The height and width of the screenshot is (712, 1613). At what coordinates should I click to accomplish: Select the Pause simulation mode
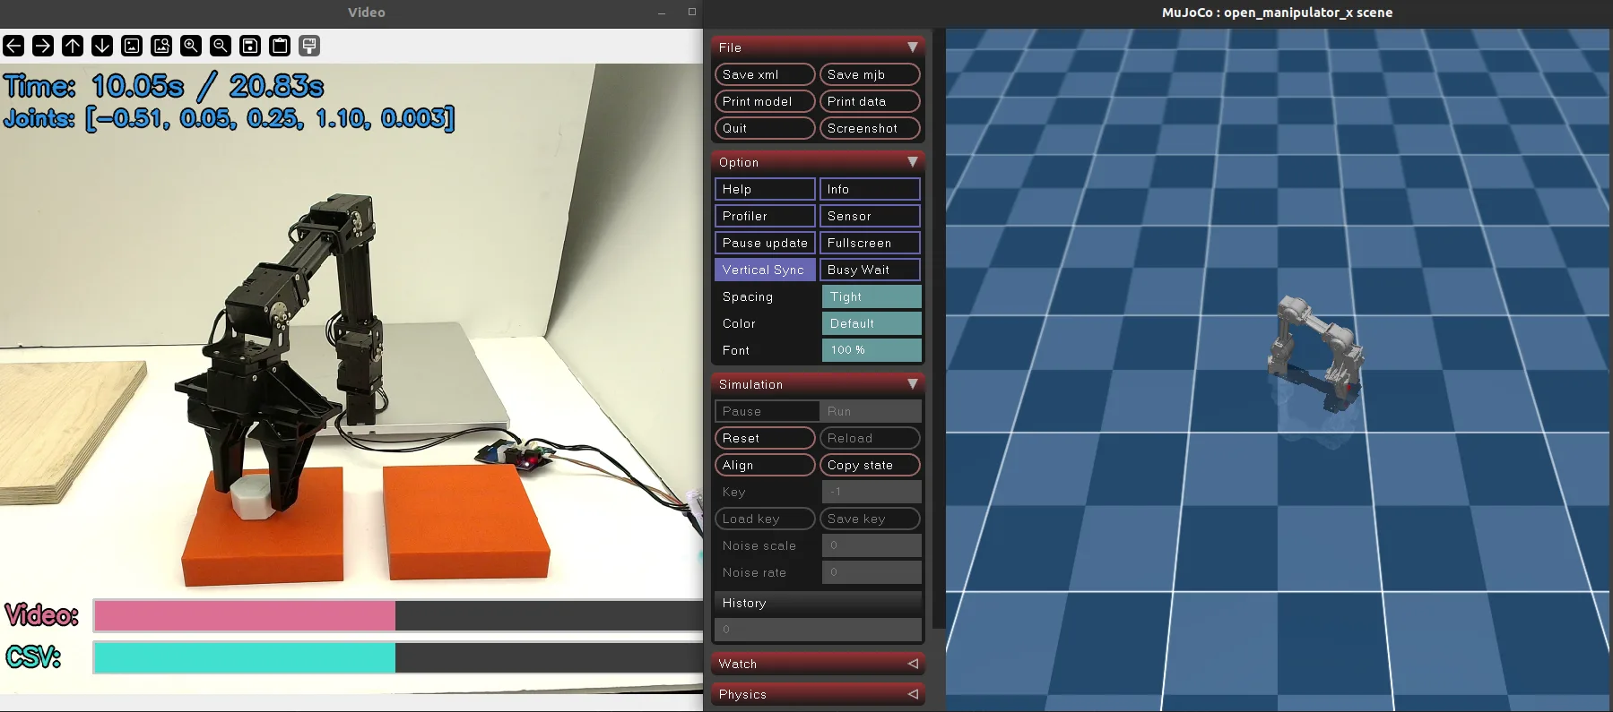coord(767,411)
